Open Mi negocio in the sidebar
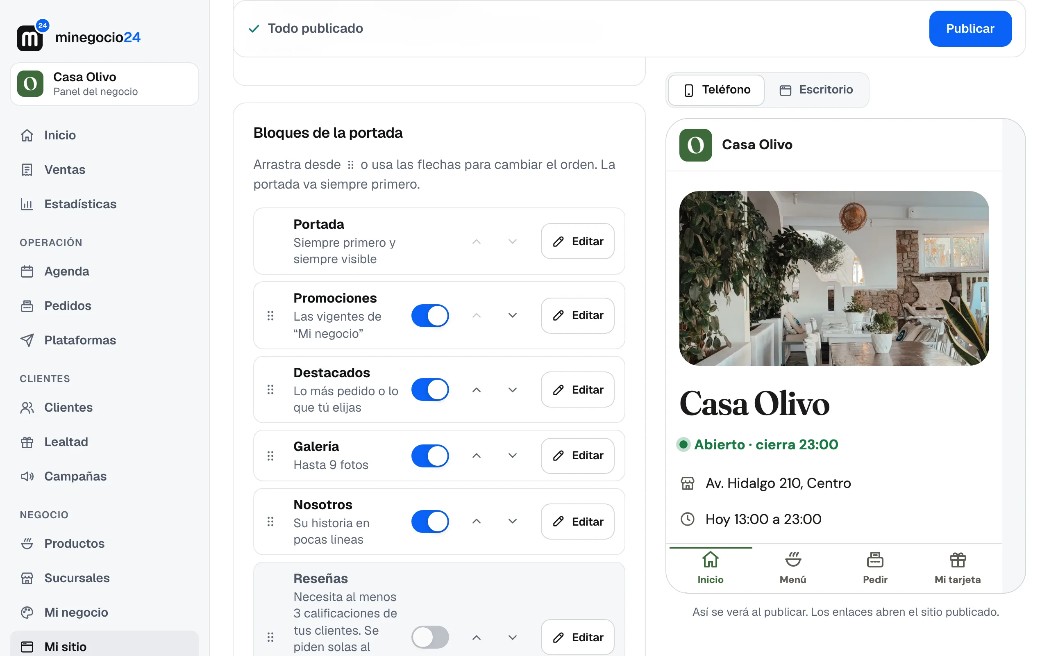 click(104, 612)
